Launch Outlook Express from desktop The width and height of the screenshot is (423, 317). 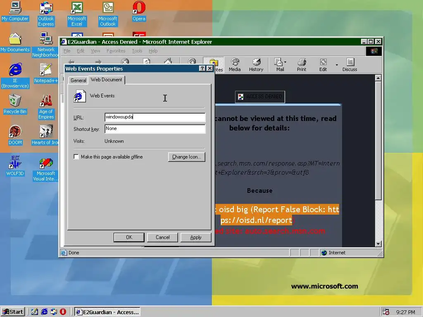tap(46, 14)
